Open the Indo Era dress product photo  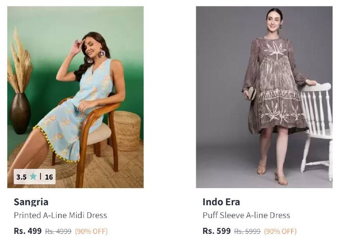click(264, 97)
